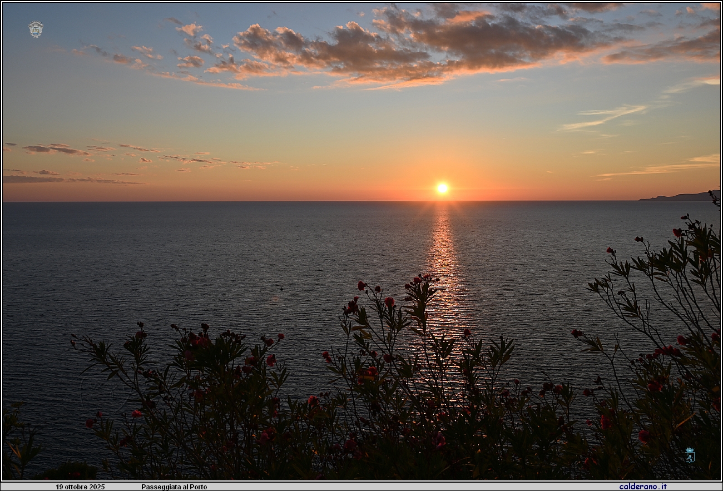Click the setting sun on the horizon
The height and width of the screenshot is (491, 723).
click(442, 189)
